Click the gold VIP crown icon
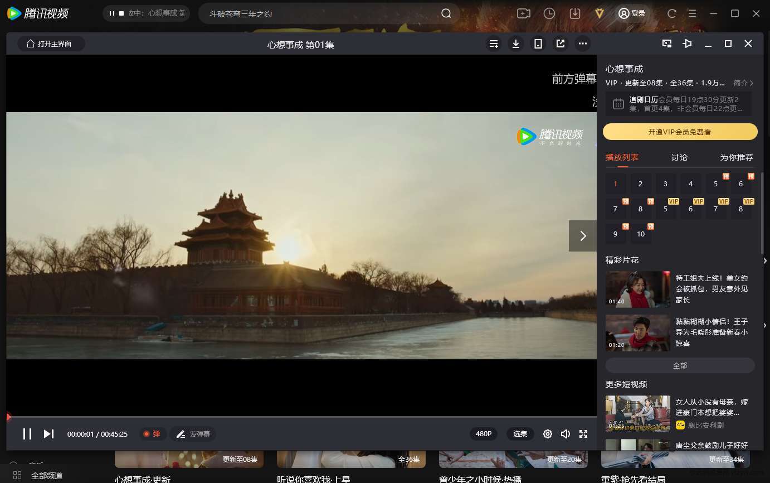The height and width of the screenshot is (483, 770). [600, 13]
